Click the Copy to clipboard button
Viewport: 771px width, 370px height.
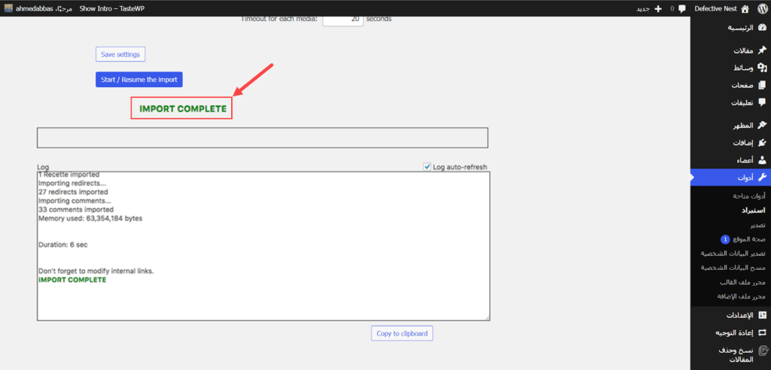click(402, 333)
